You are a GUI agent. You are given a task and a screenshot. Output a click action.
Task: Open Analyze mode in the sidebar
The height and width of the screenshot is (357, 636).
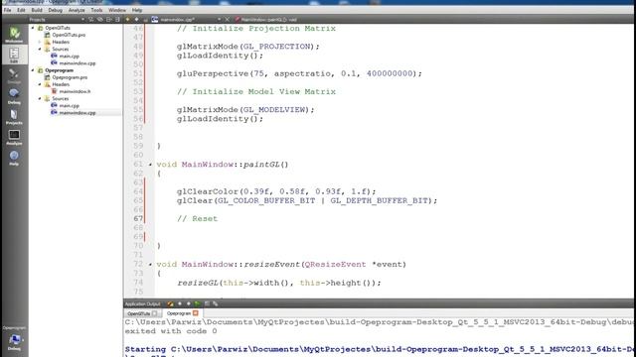click(x=14, y=137)
